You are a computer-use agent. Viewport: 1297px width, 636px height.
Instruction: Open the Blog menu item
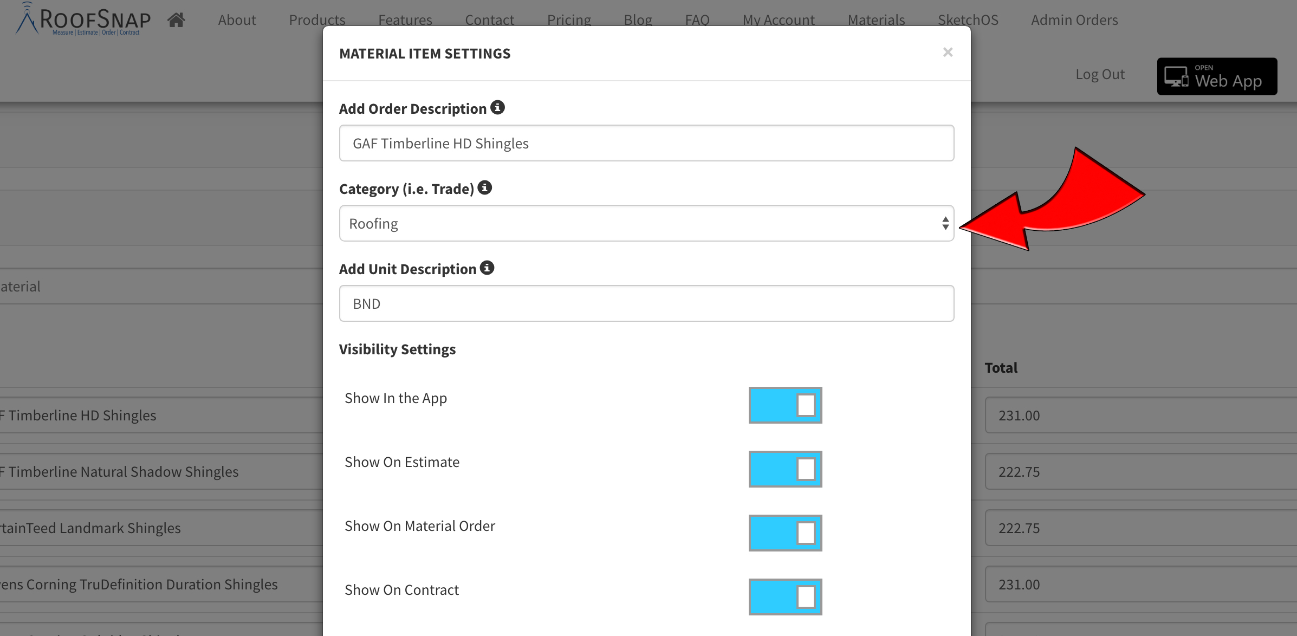638,20
